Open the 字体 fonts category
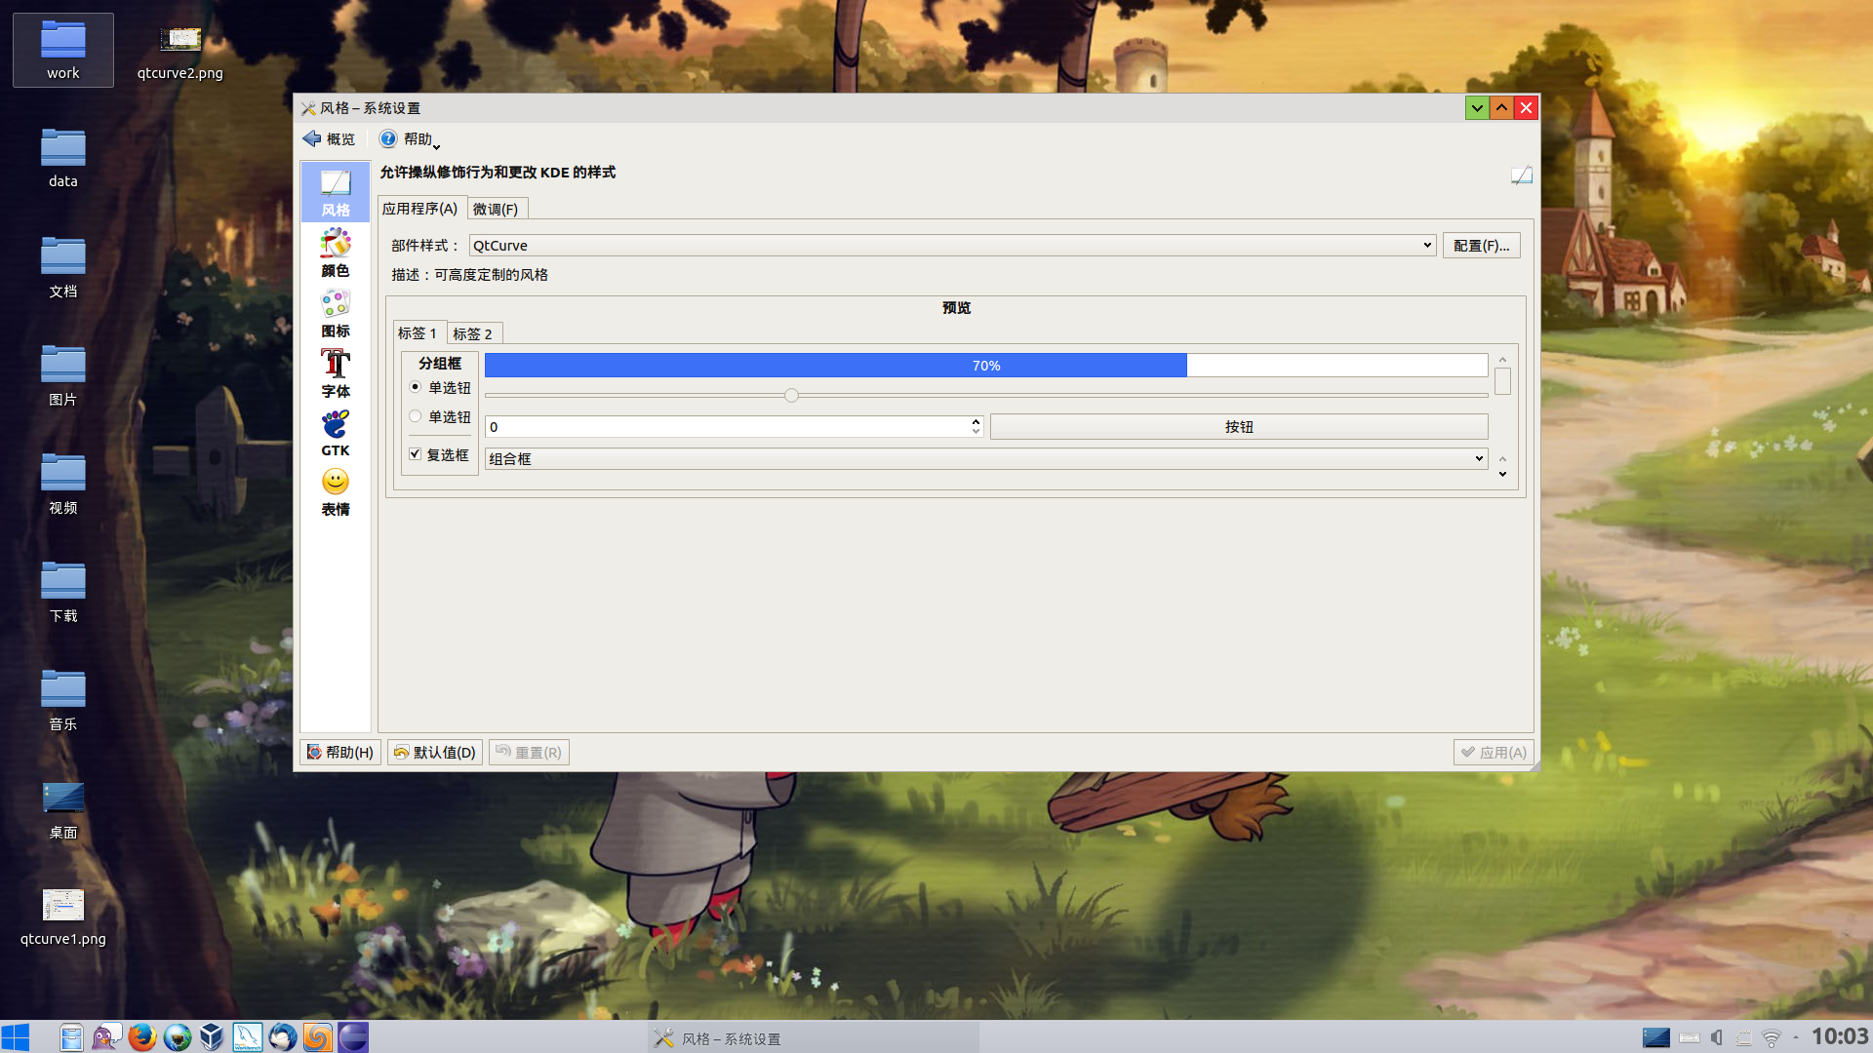 point(336,373)
